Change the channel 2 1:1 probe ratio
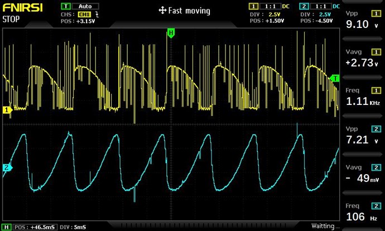This screenshot has width=385, height=231. [321, 6]
